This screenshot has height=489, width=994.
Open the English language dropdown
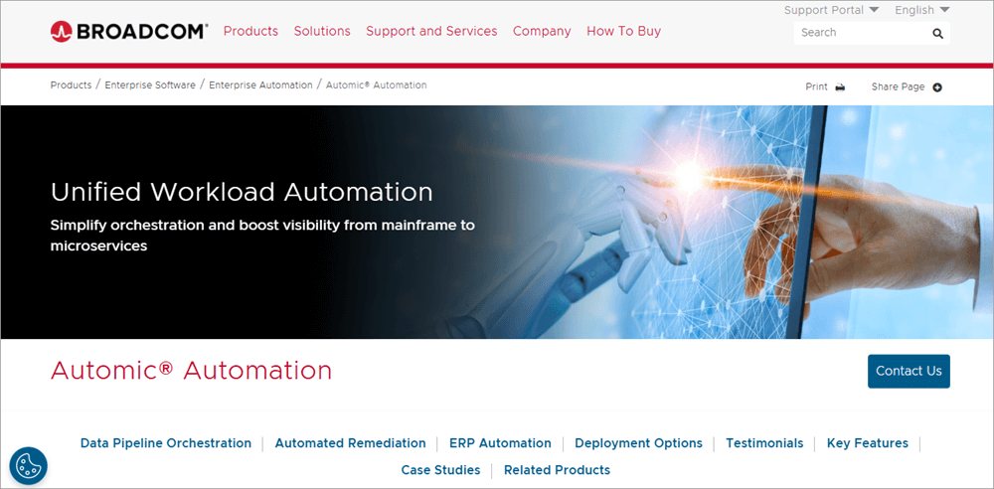tap(922, 10)
